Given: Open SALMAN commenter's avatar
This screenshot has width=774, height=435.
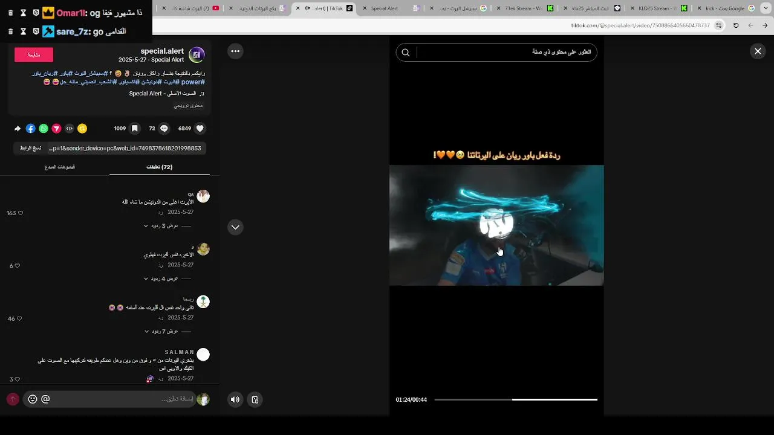Looking at the screenshot, I should pyautogui.click(x=203, y=355).
